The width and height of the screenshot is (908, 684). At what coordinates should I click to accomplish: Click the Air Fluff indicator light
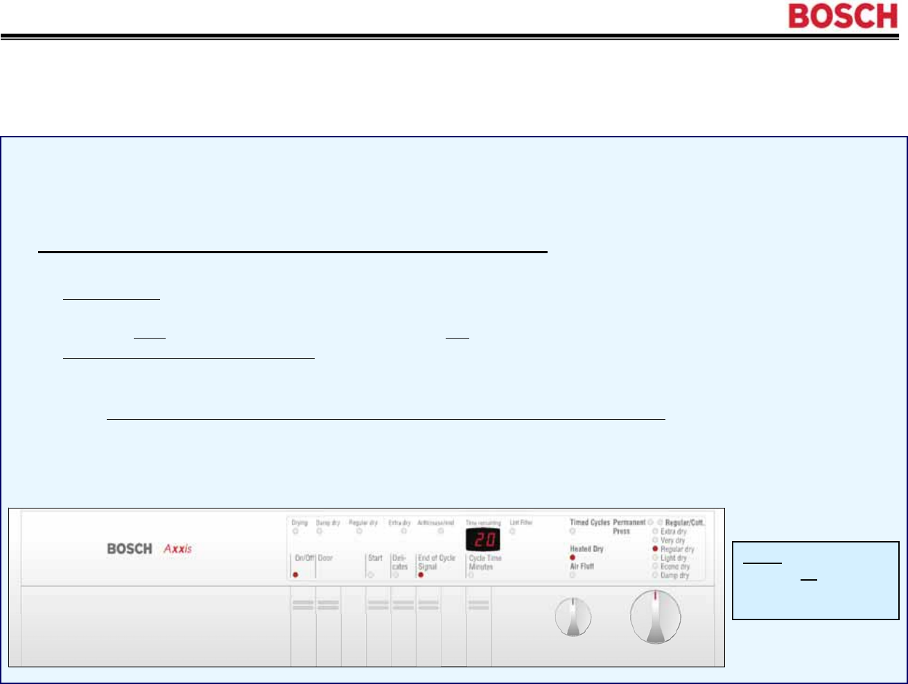573,575
